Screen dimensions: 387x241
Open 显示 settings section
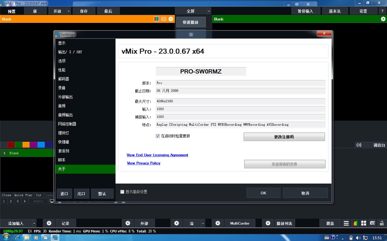(85, 43)
